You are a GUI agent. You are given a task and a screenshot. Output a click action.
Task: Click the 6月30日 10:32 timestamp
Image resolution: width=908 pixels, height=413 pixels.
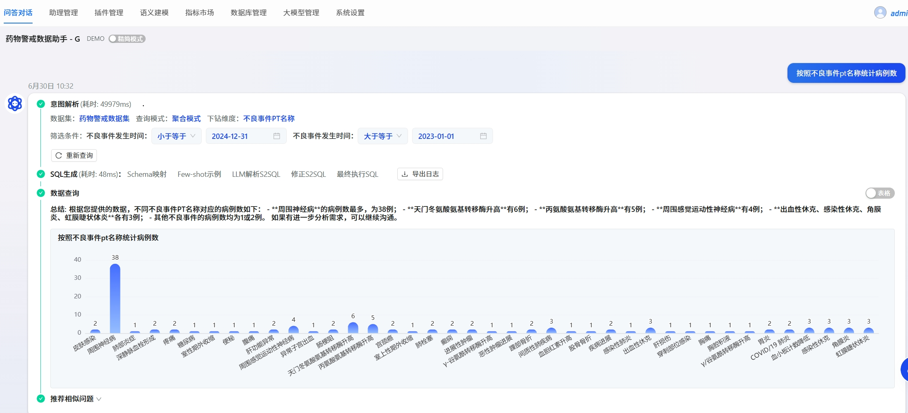(x=51, y=86)
